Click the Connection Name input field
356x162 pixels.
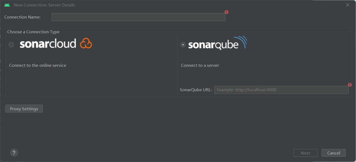coord(138,17)
